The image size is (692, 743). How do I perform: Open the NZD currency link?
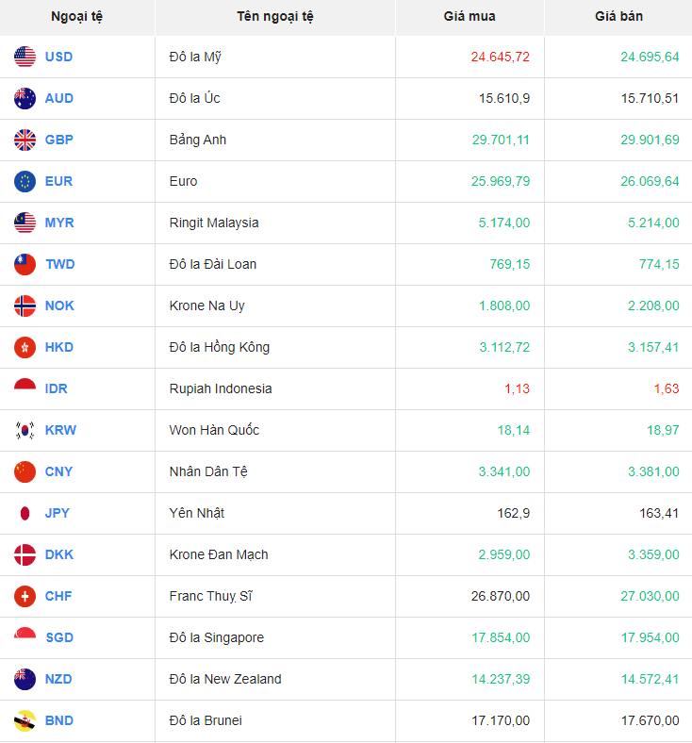[x=58, y=679]
